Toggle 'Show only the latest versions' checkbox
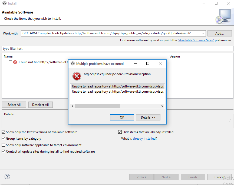Screen dimensions: 234x185 [x=4, y=132]
